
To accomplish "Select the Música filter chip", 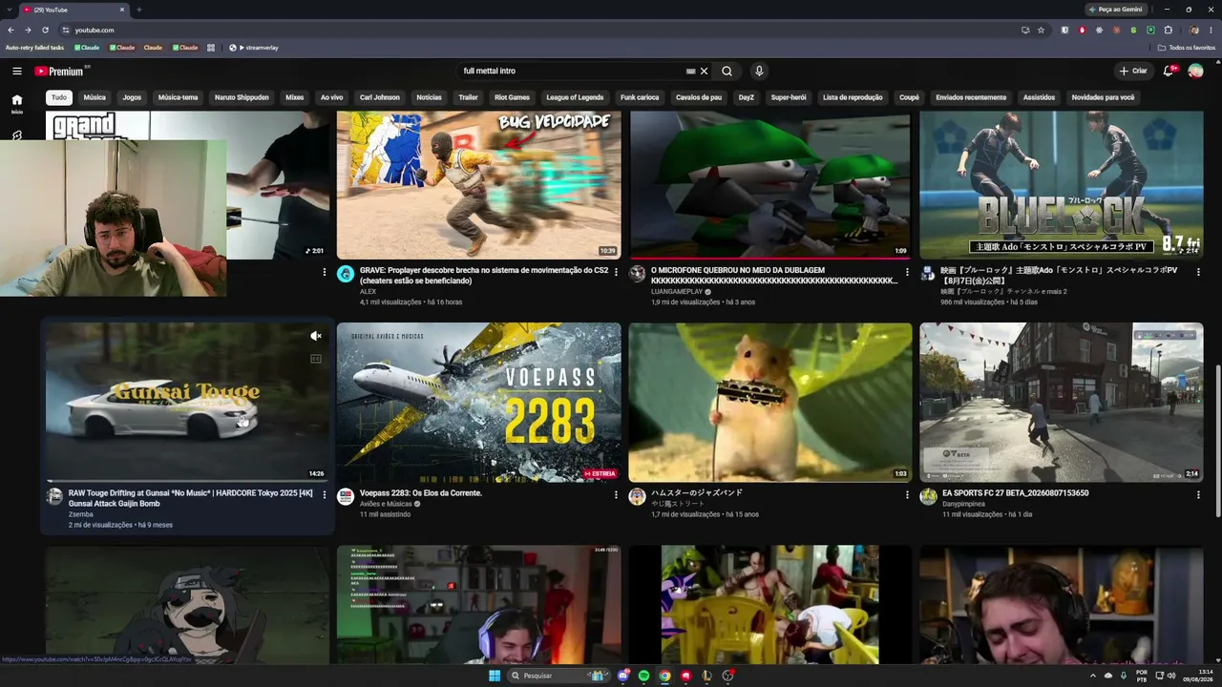I will tap(95, 97).
